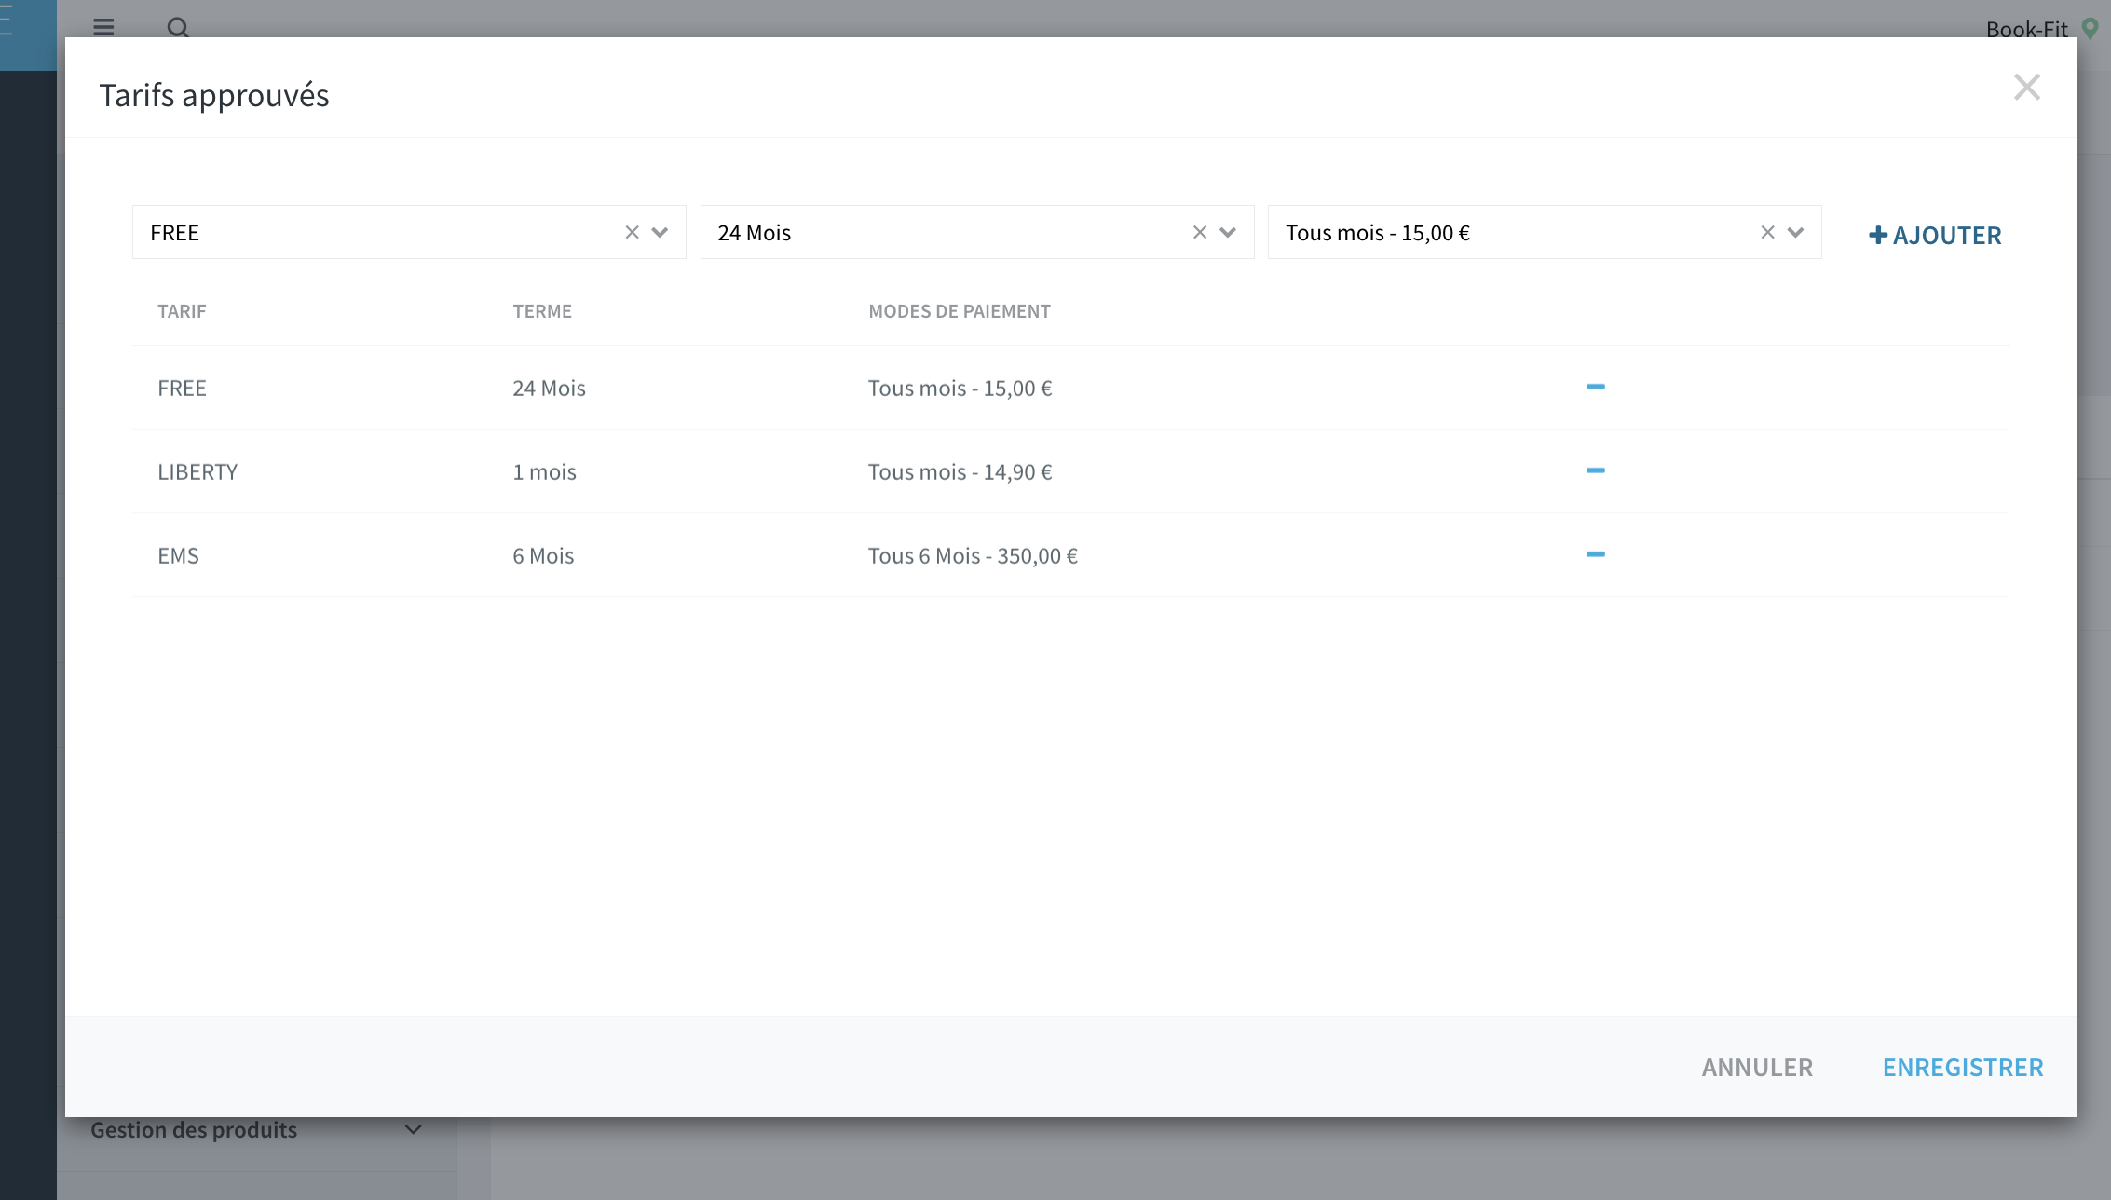
Task: Click Tous mois - 14,90 € cell
Action: pyautogui.click(x=960, y=471)
